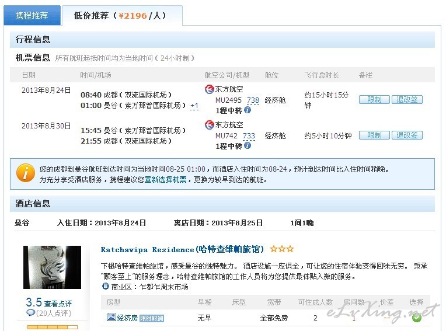
Task: Click China Eastern logo for MU742 flight
Action: coord(210,125)
